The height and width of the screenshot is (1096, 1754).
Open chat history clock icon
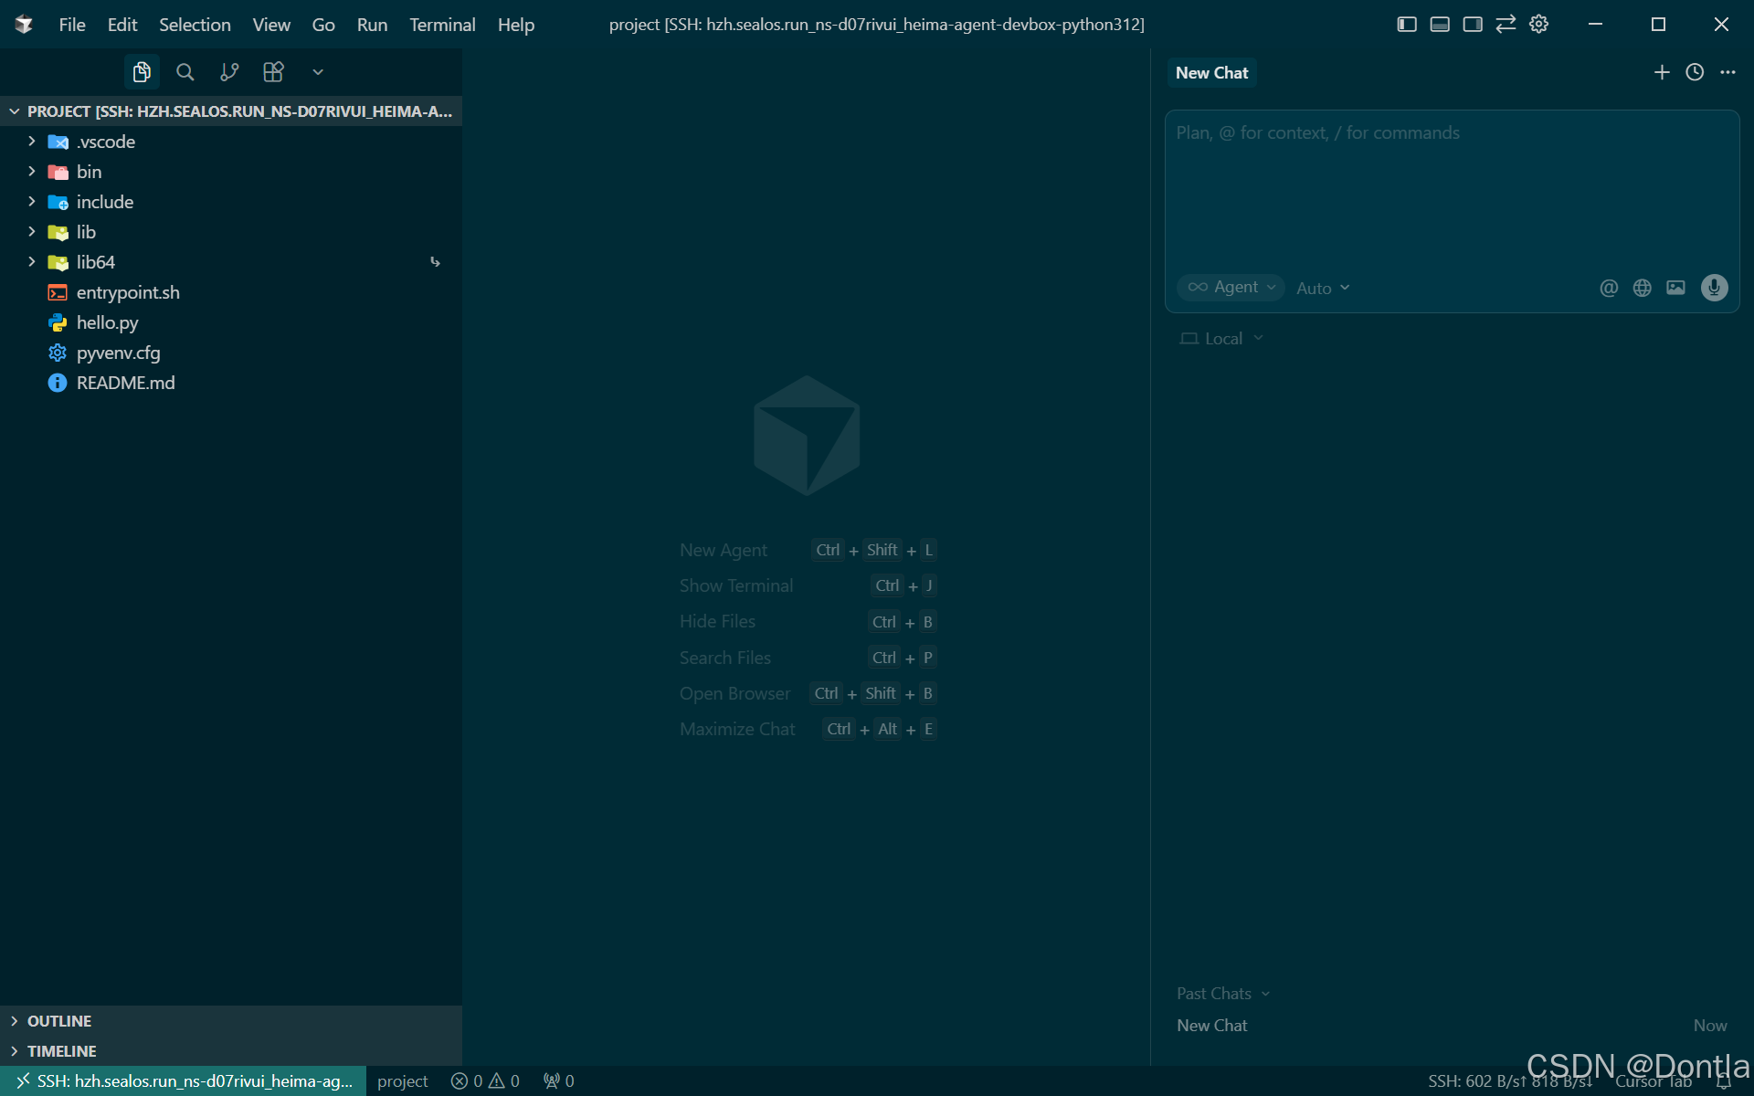(x=1695, y=72)
